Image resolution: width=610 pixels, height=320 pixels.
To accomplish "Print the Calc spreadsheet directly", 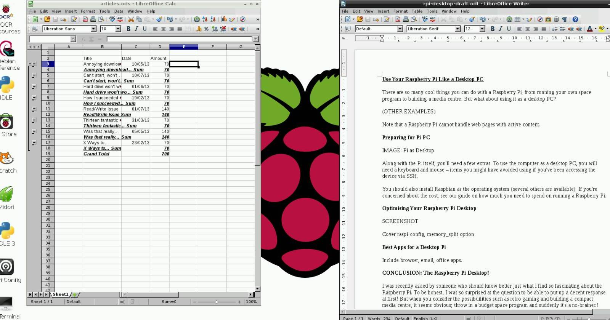I will (93, 19).
